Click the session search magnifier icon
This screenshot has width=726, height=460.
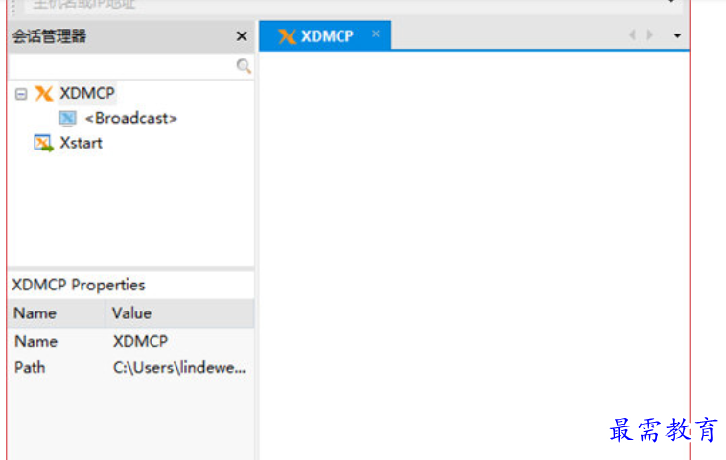pos(244,66)
